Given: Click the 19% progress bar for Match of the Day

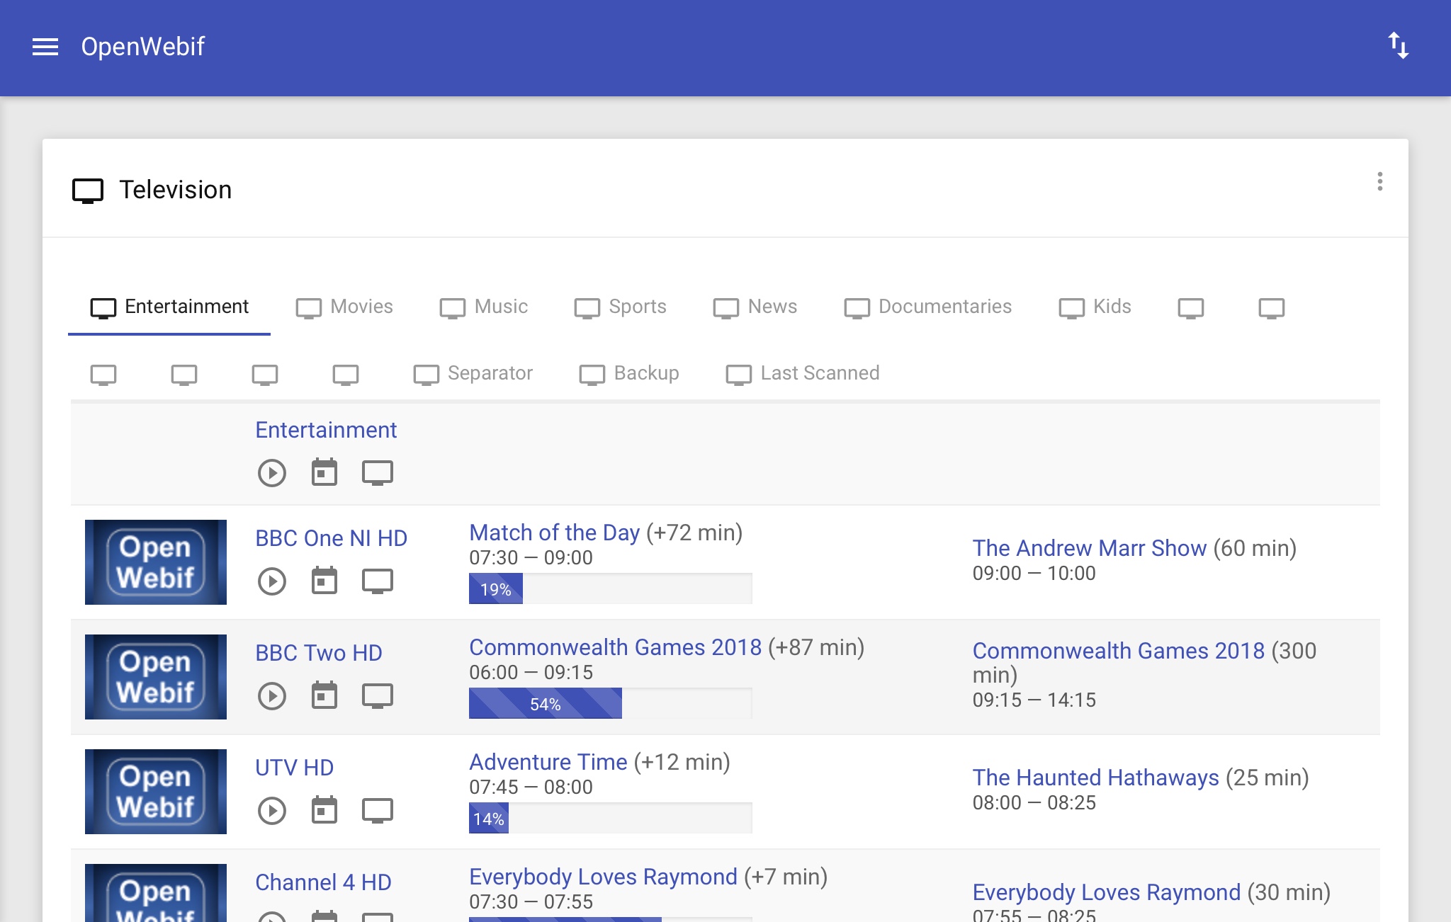Looking at the screenshot, I should point(611,588).
